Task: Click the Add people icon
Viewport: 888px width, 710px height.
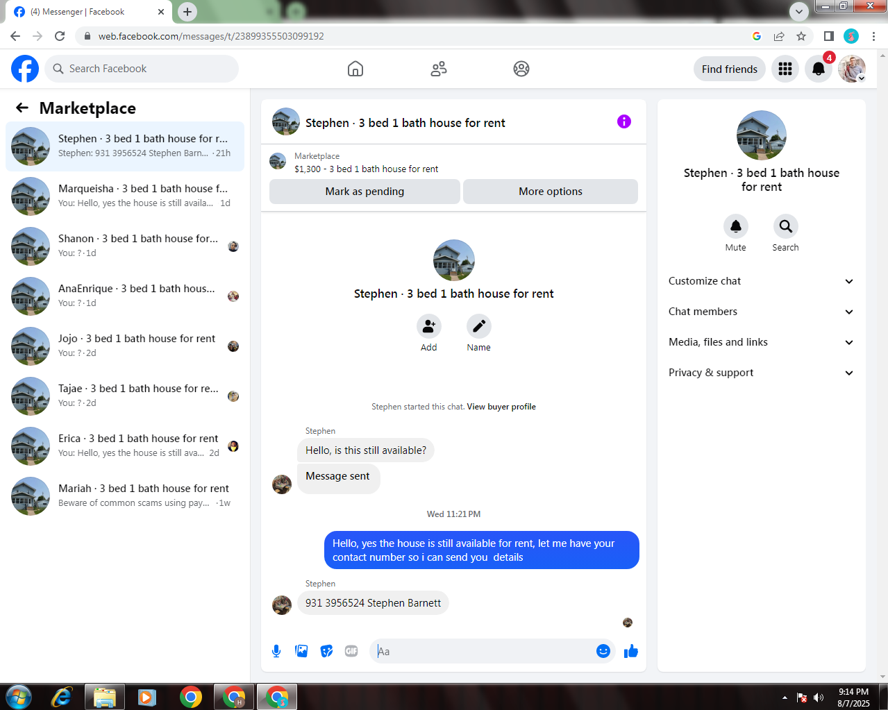Action: (429, 326)
